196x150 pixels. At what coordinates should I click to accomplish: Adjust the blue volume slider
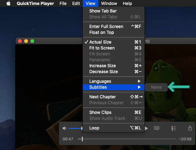pyautogui.click(x=75, y=128)
